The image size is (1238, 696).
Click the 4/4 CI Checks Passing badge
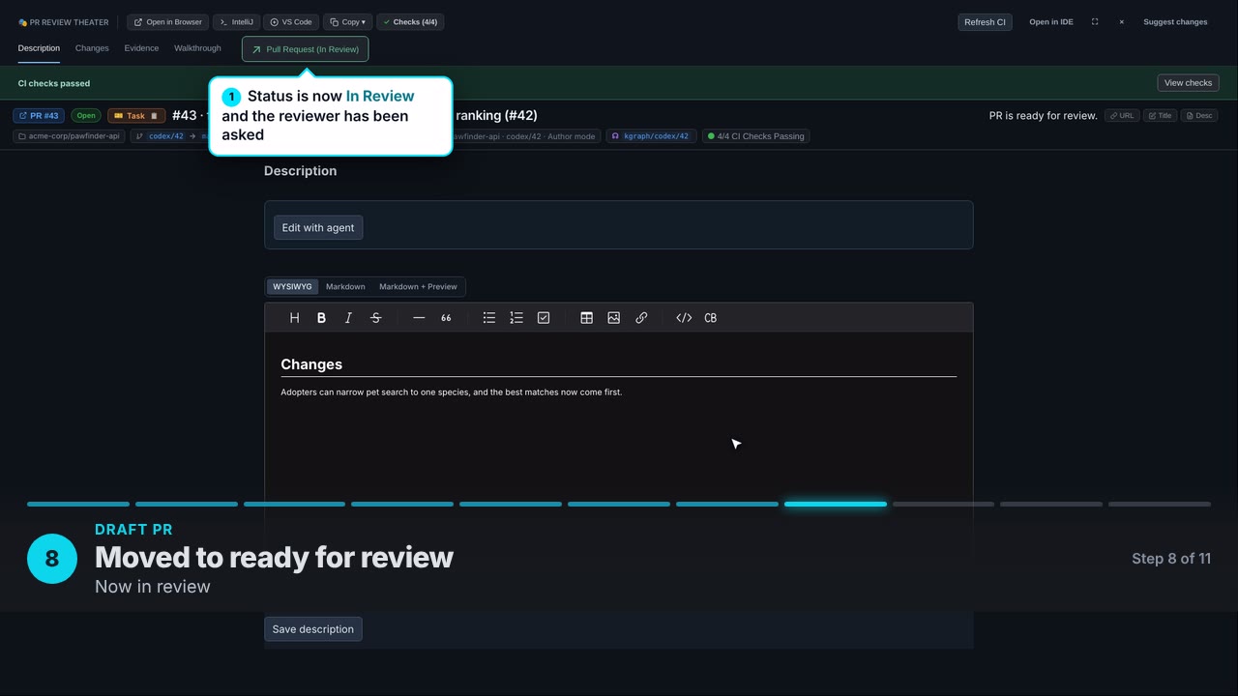point(756,136)
